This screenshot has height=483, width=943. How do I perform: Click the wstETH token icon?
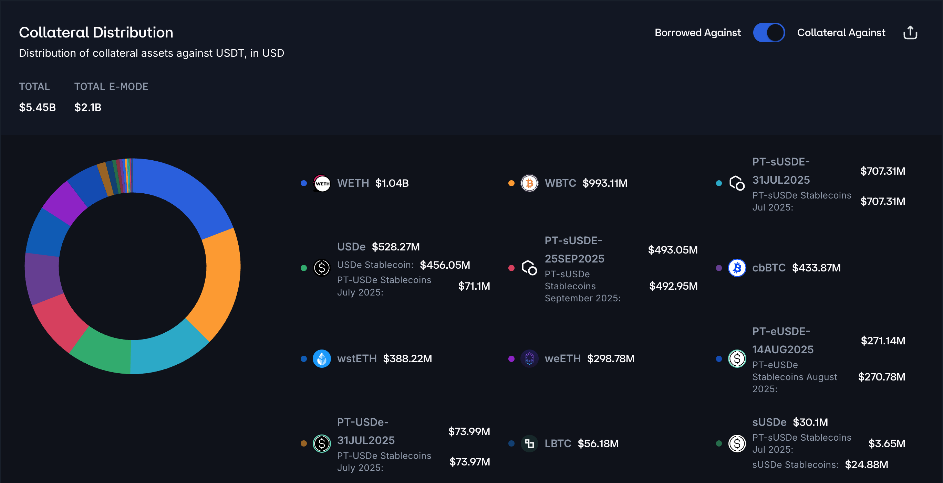pos(322,359)
